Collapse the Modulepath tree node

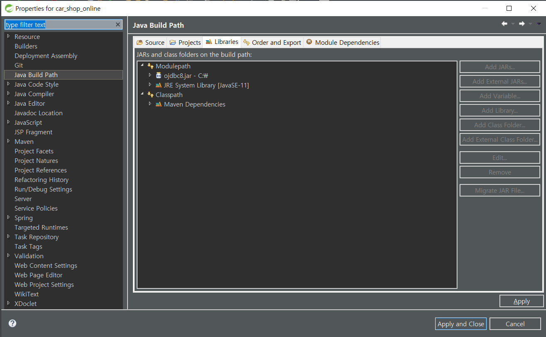142,65
